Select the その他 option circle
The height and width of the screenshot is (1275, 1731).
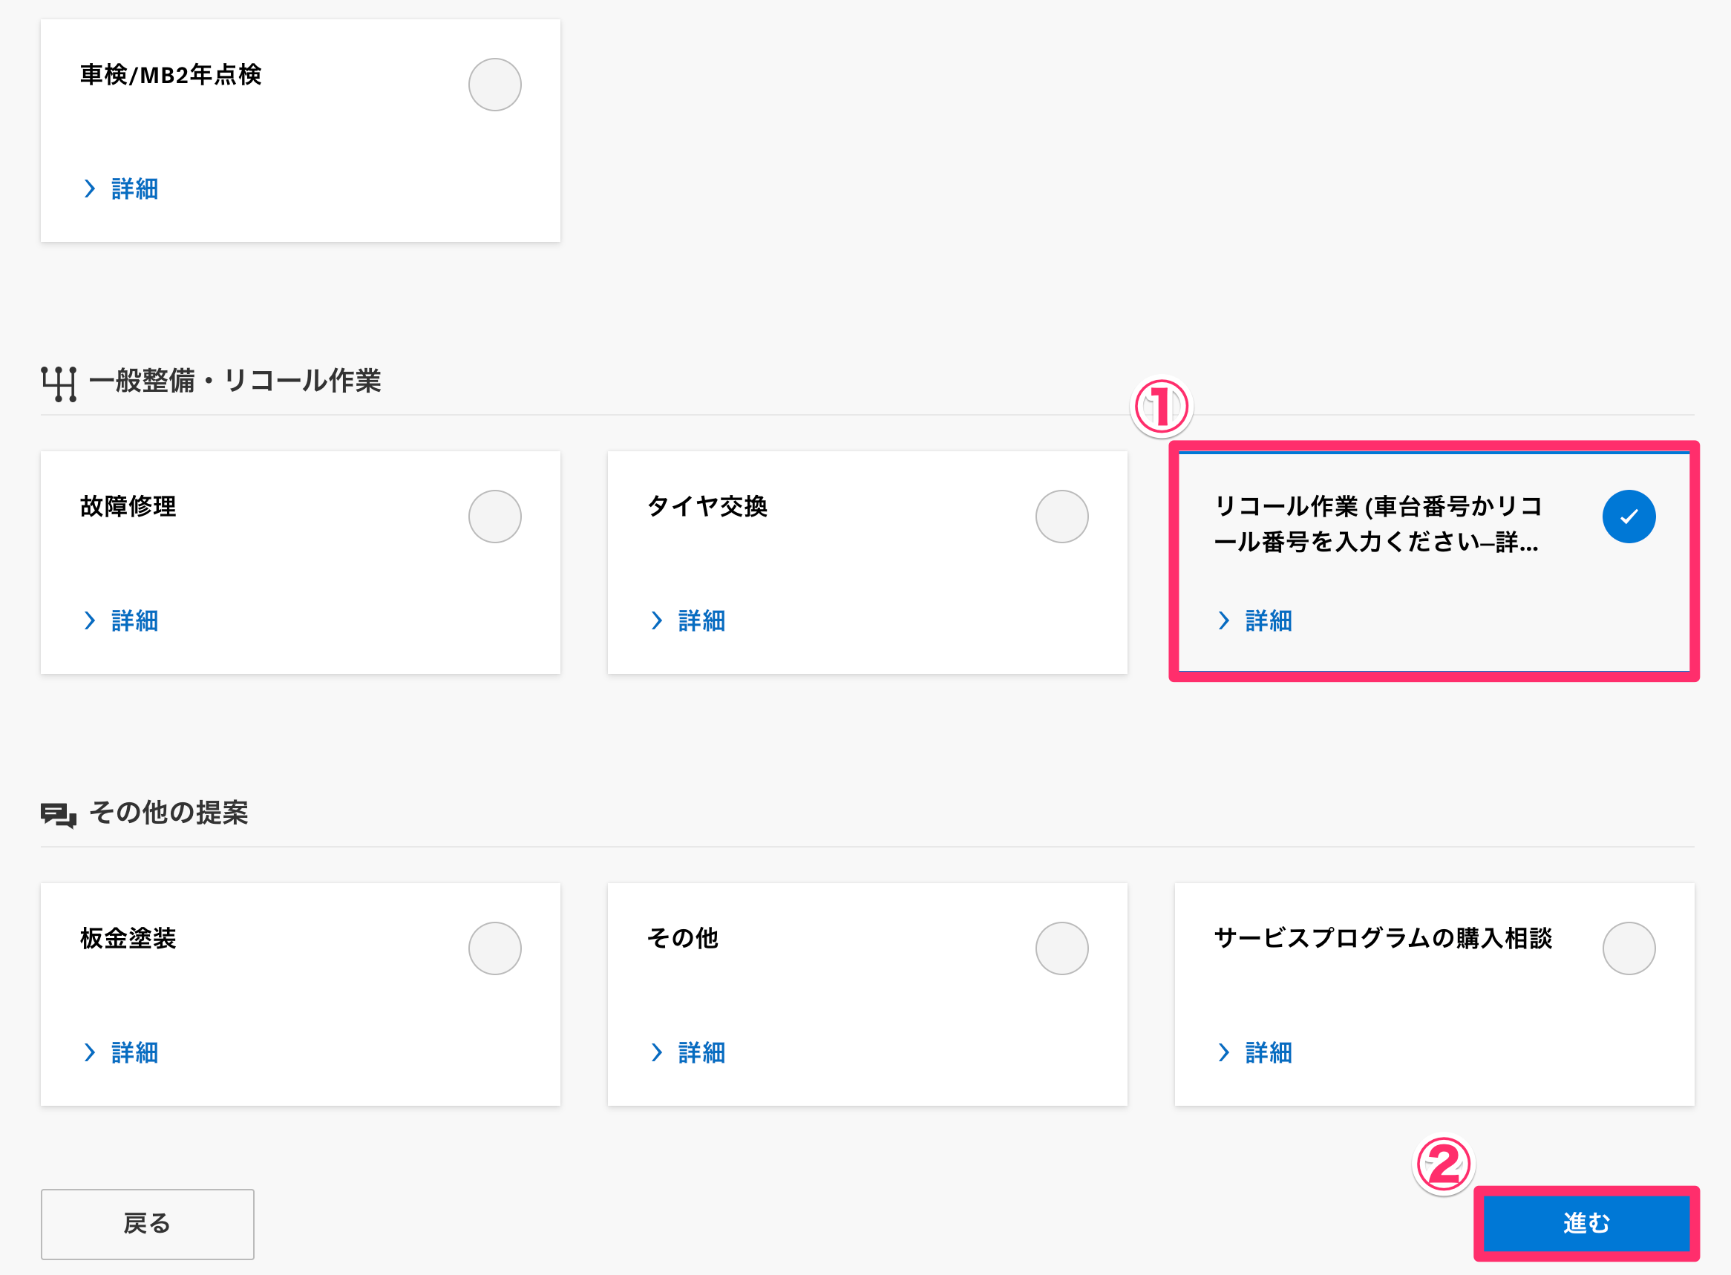click(1062, 948)
